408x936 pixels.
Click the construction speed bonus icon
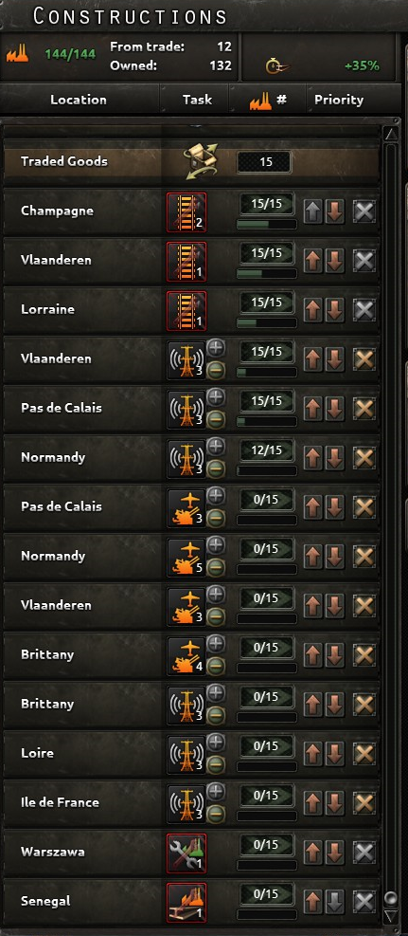[275, 66]
